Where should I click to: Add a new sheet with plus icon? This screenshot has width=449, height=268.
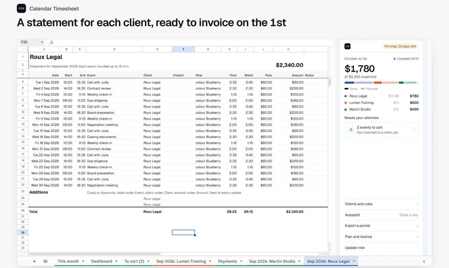pos(34,261)
